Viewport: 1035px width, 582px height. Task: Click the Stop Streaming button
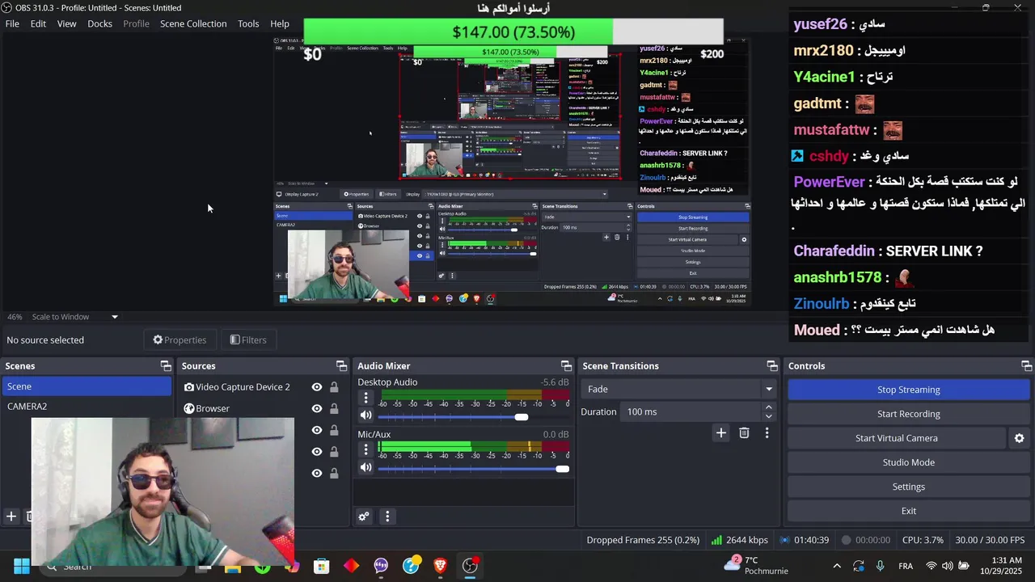click(x=908, y=390)
